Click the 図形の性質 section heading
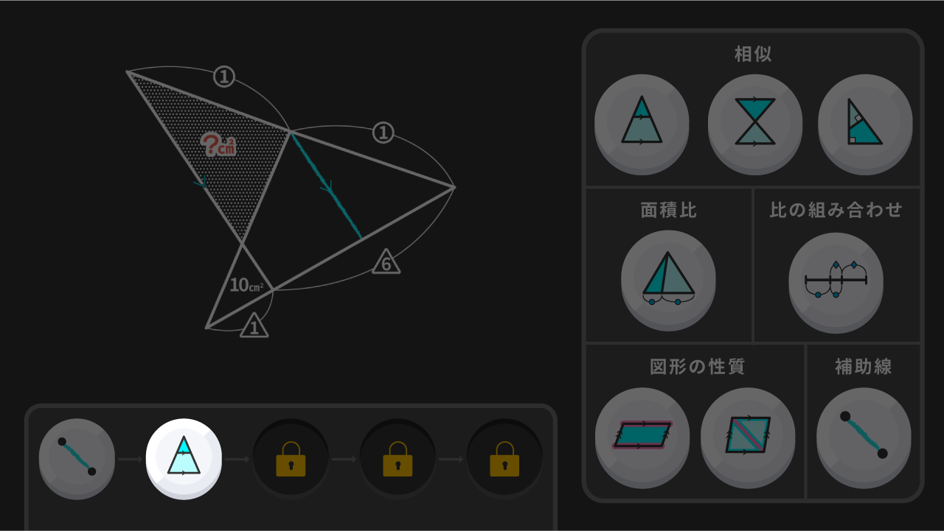944x531 pixels. pos(698,366)
